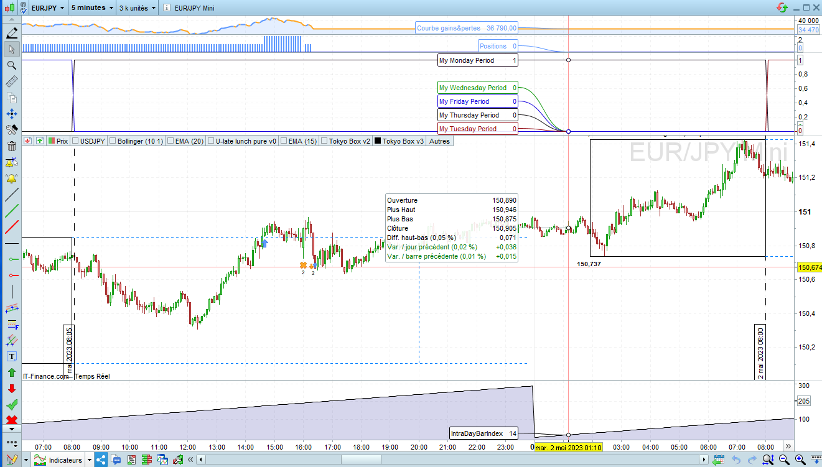Enable the EMA (20) indicator
This screenshot has width=822, height=467.
click(x=170, y=141)
